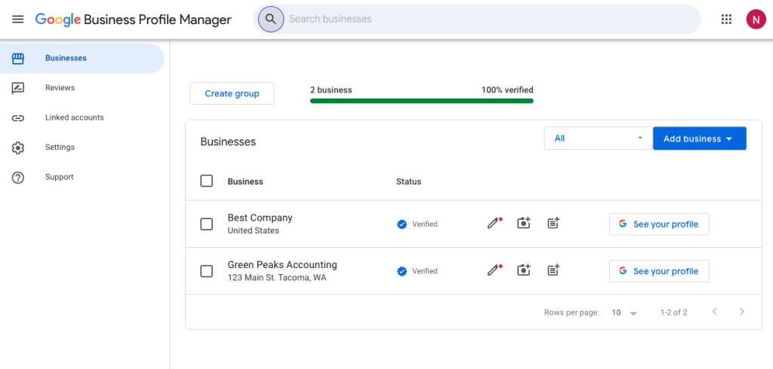Image resolution: width=773 pixels, height=369 pixels.
Task: Click the Business column header
Action: [245, 181]
